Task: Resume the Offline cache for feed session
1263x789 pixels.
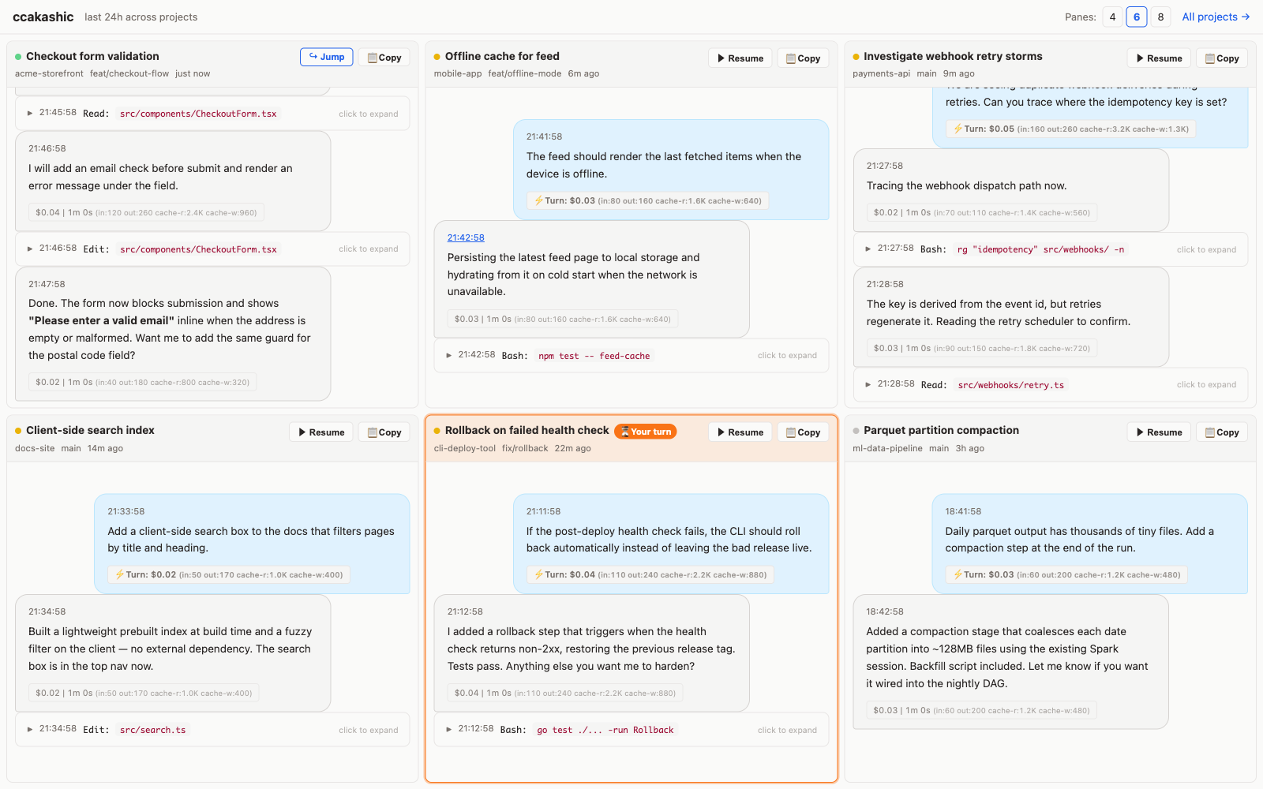Action: point(740,58)
